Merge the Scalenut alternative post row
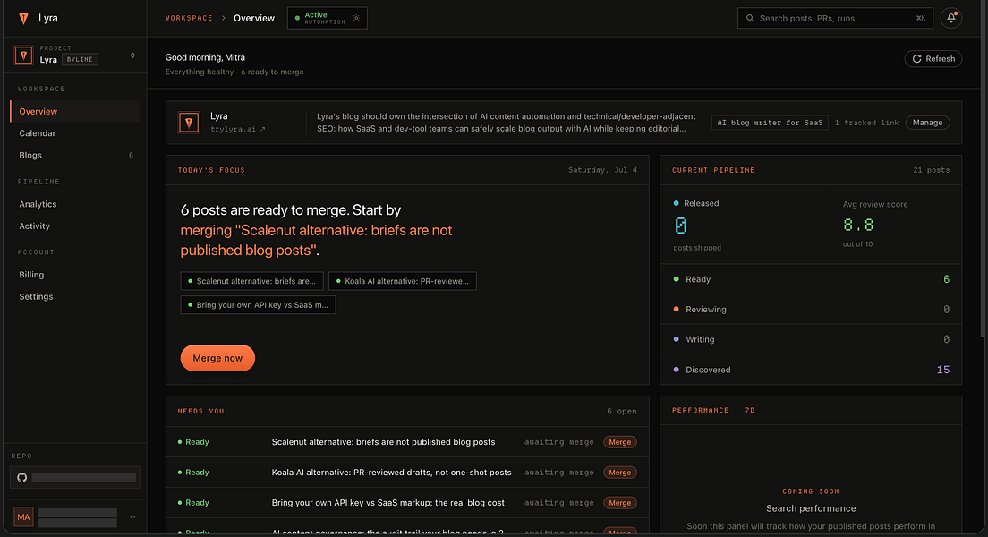The width and height of the screenshot is (988, 537). coord(620,442)
